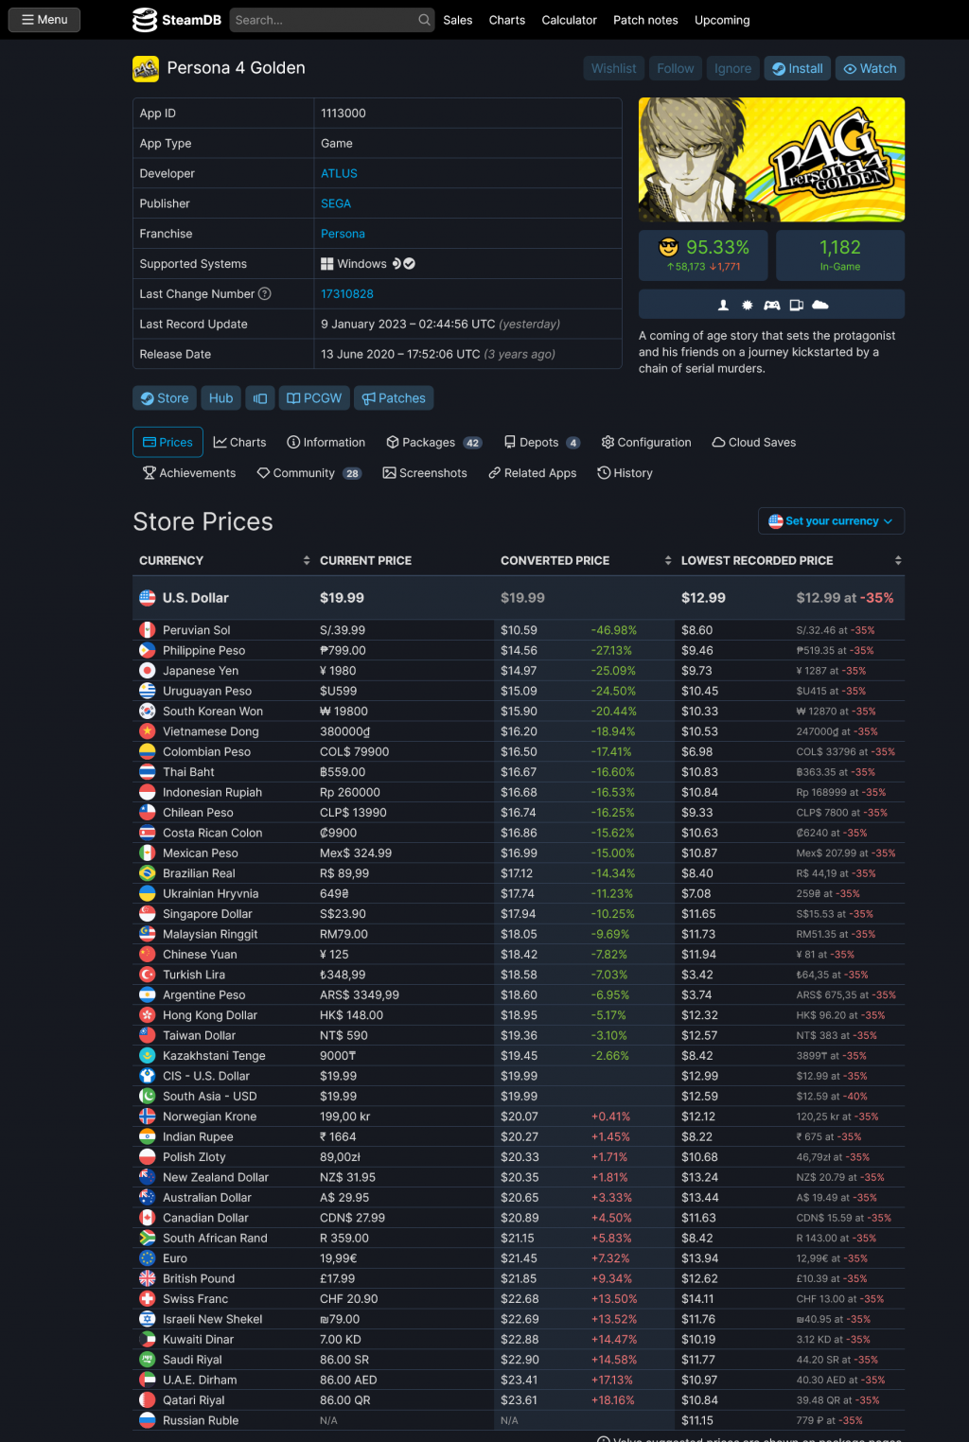The width and height of the screenshot is (969, 1442).
Task: Sort by the Lowest Recorded Price column
Action: point(790,560)
